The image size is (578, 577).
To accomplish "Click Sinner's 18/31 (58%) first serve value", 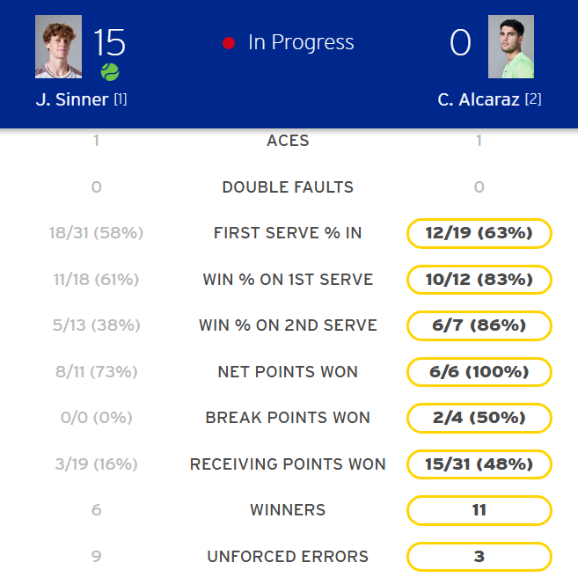I will click(96, 233).
